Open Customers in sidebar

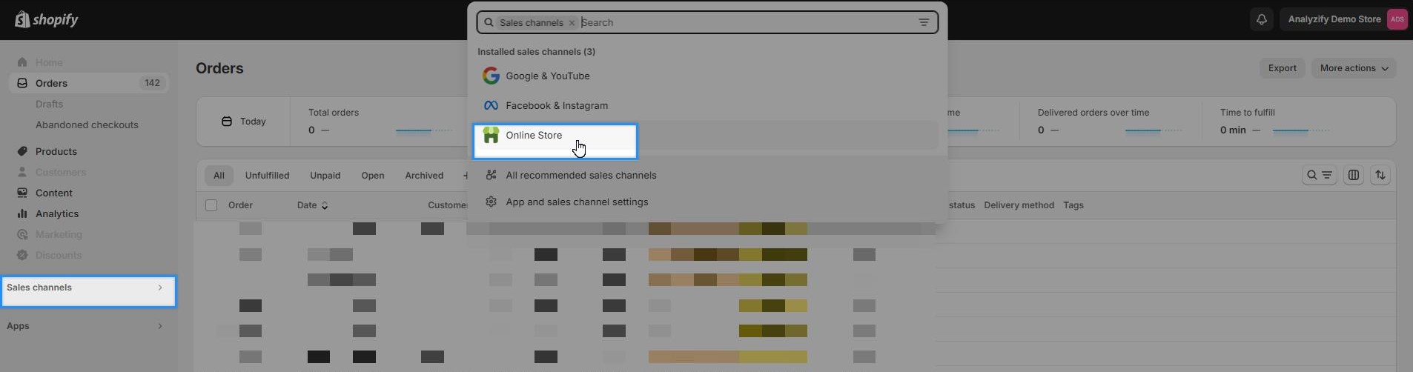tap(61, 172)
